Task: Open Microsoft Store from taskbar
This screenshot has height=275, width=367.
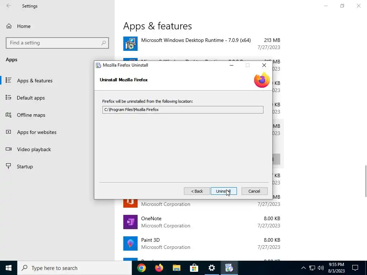Action: (194, 268)
